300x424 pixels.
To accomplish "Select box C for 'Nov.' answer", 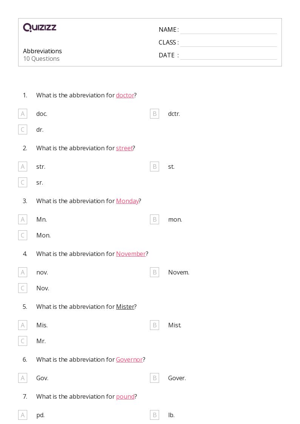I will pyautogui.click(x=23, y=288).
